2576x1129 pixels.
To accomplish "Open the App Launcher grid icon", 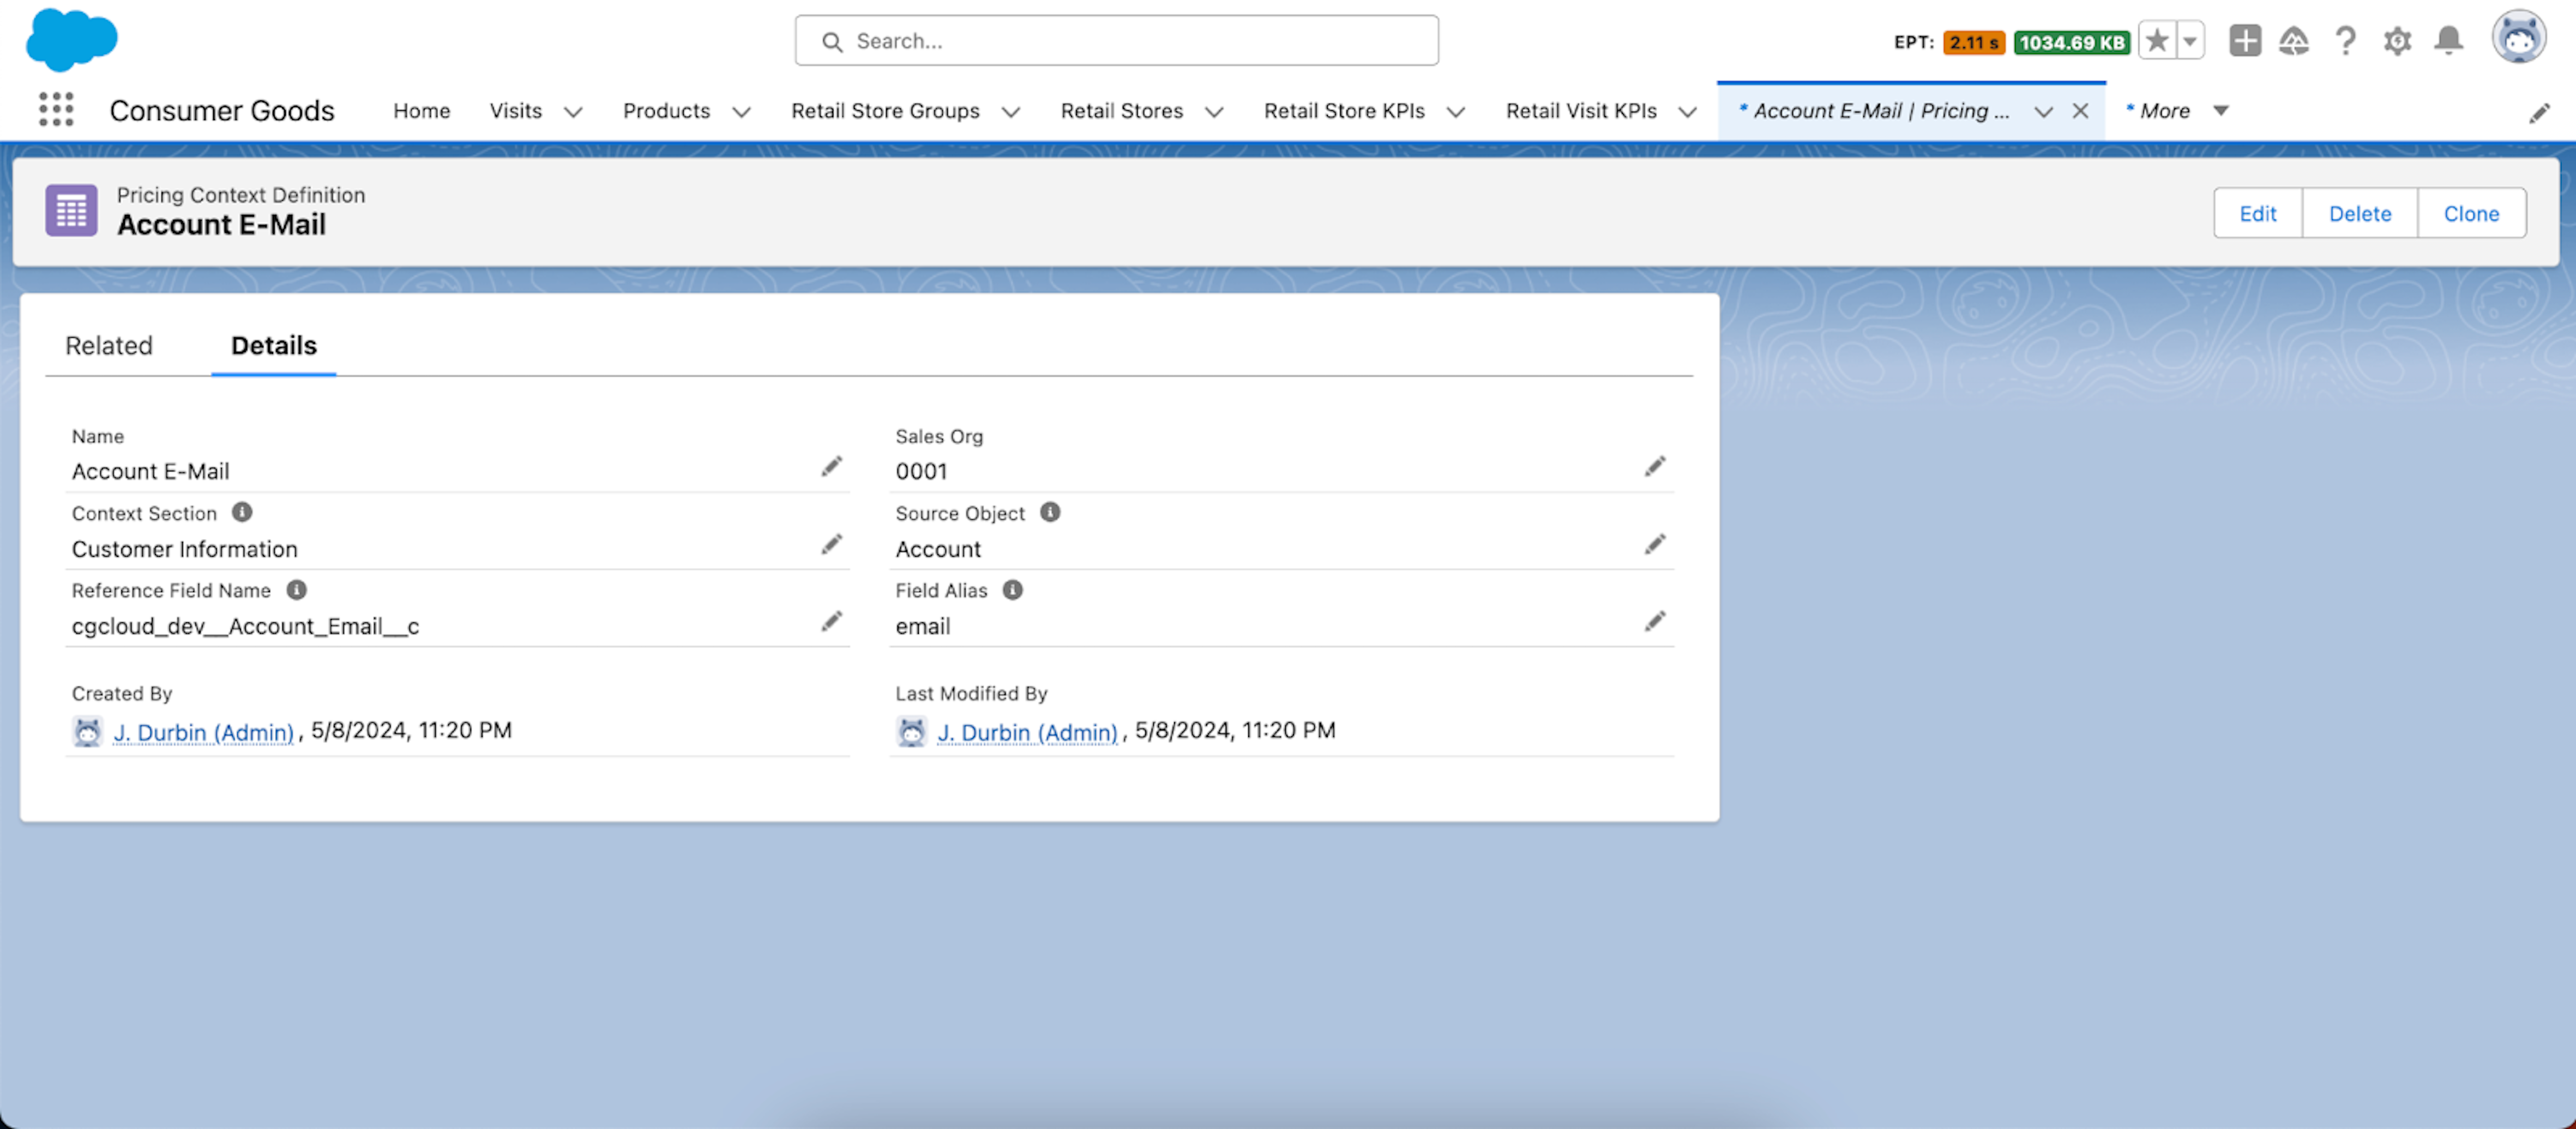I will click(56, 110).
